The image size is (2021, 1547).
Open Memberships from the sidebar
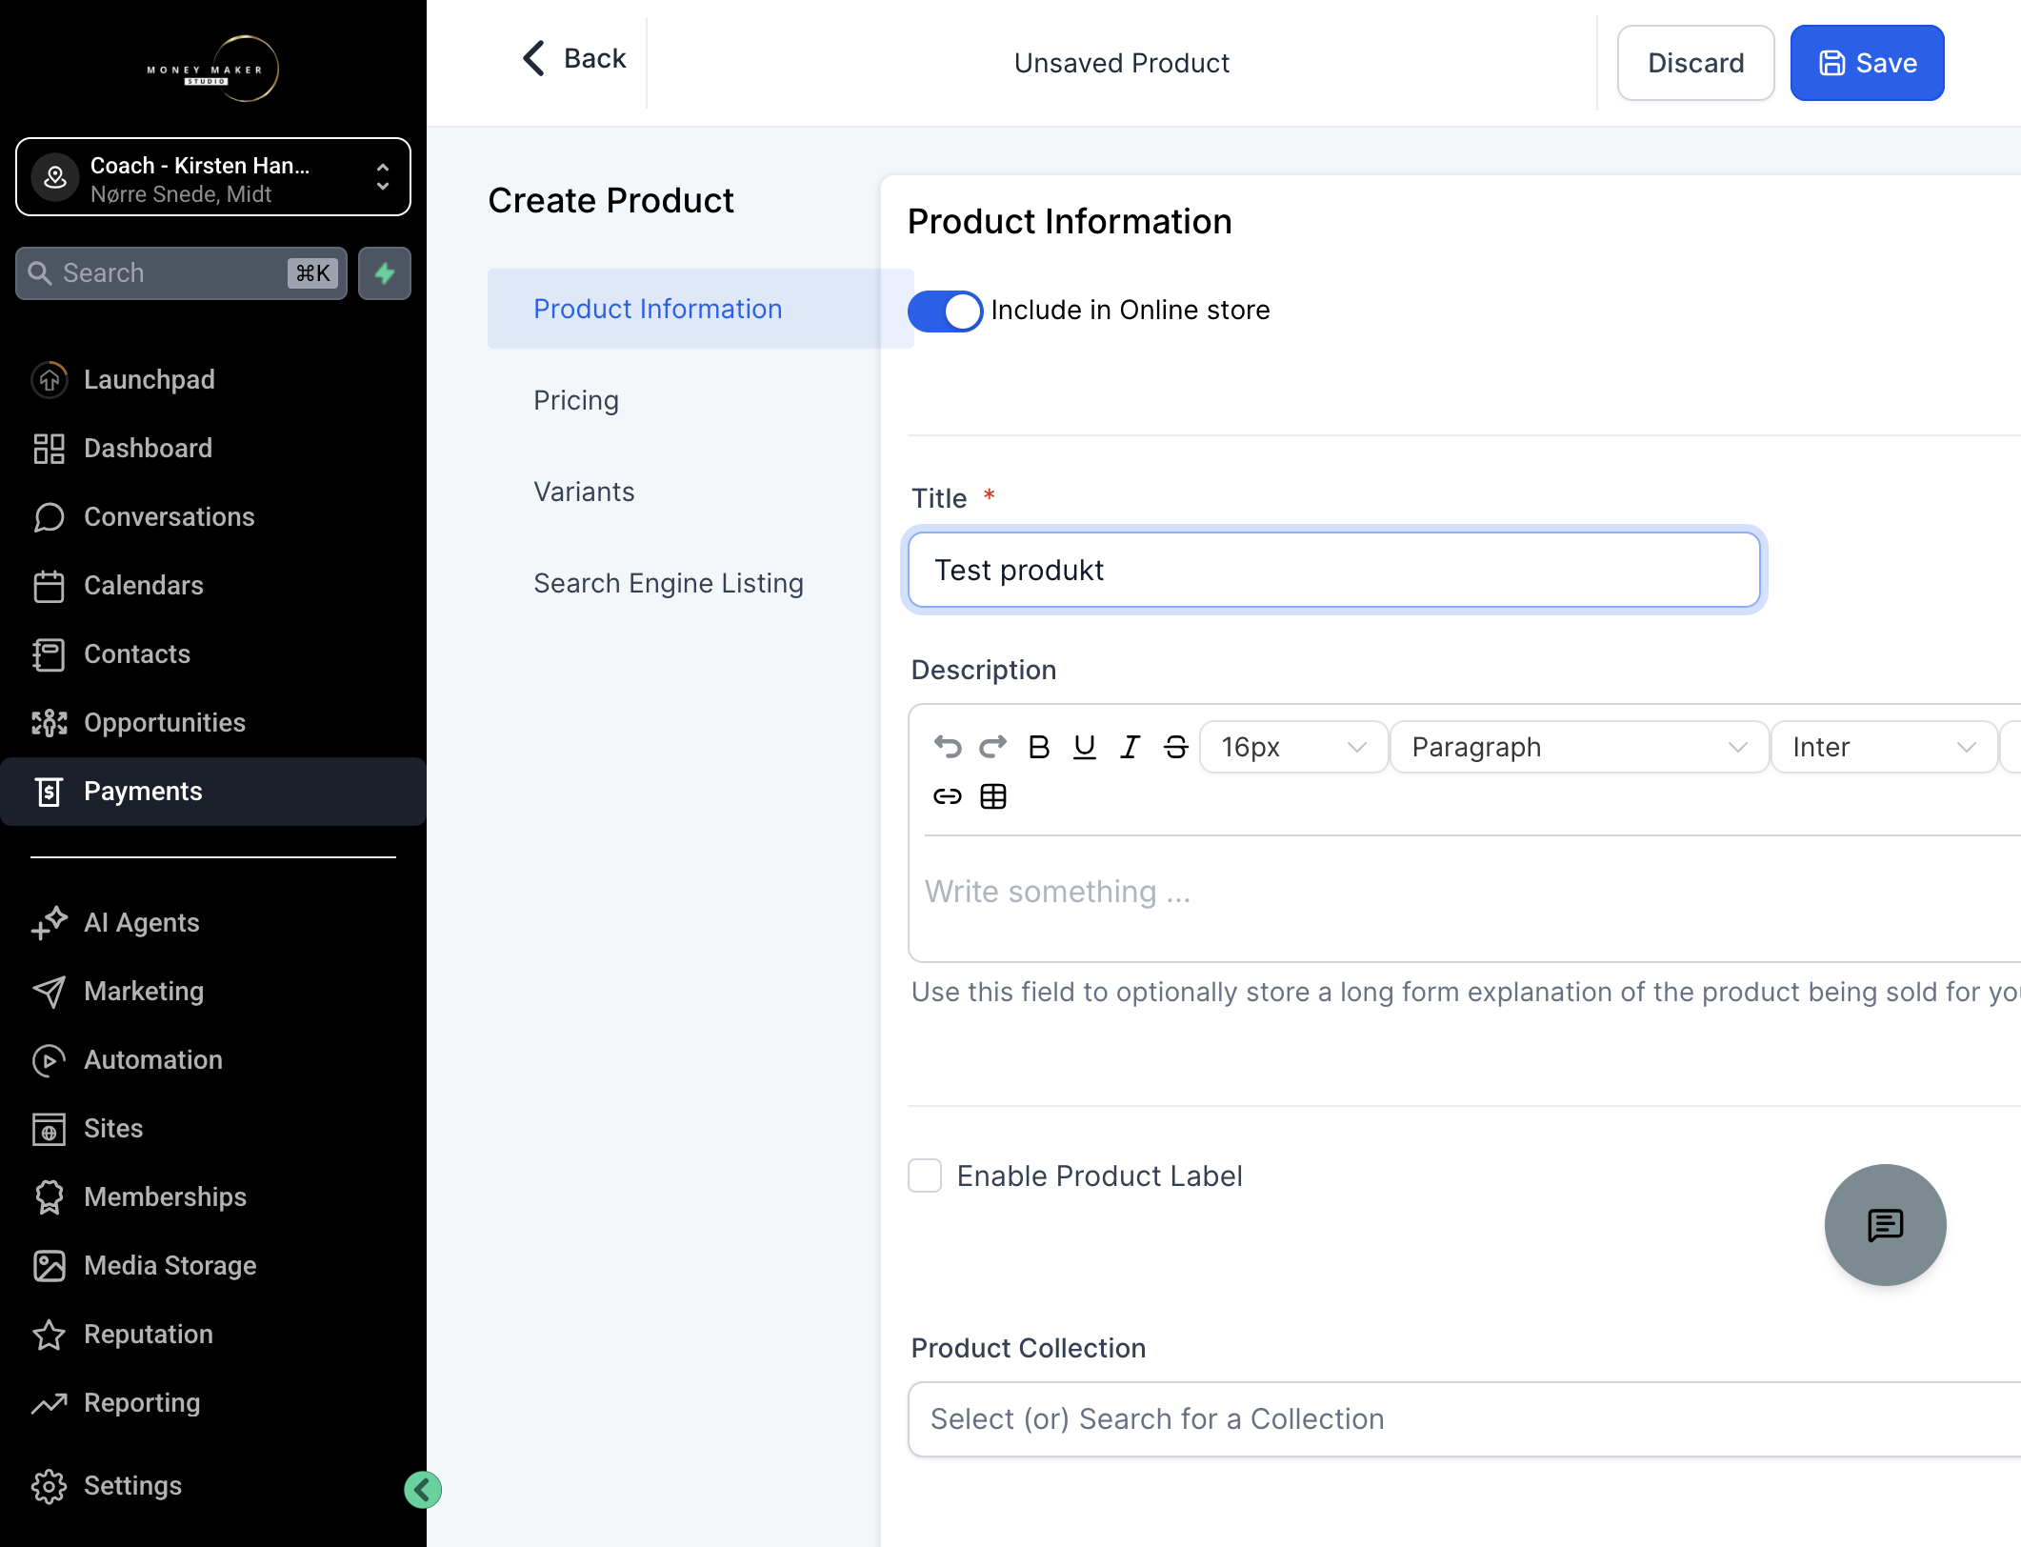[213, 1197]
